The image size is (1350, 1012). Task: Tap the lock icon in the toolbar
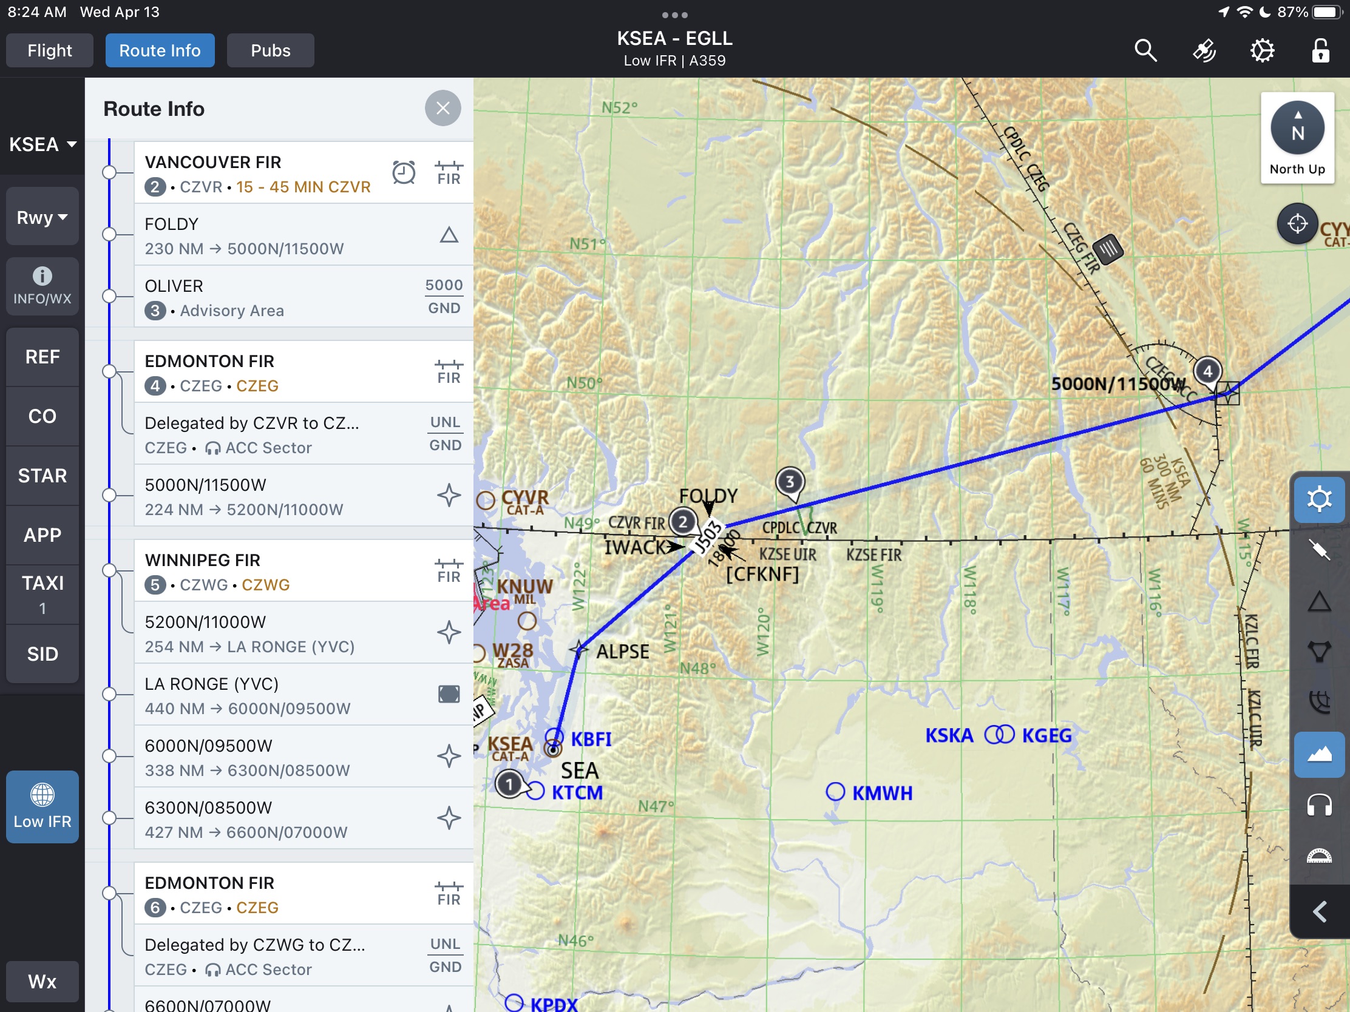click(1321, 50)
